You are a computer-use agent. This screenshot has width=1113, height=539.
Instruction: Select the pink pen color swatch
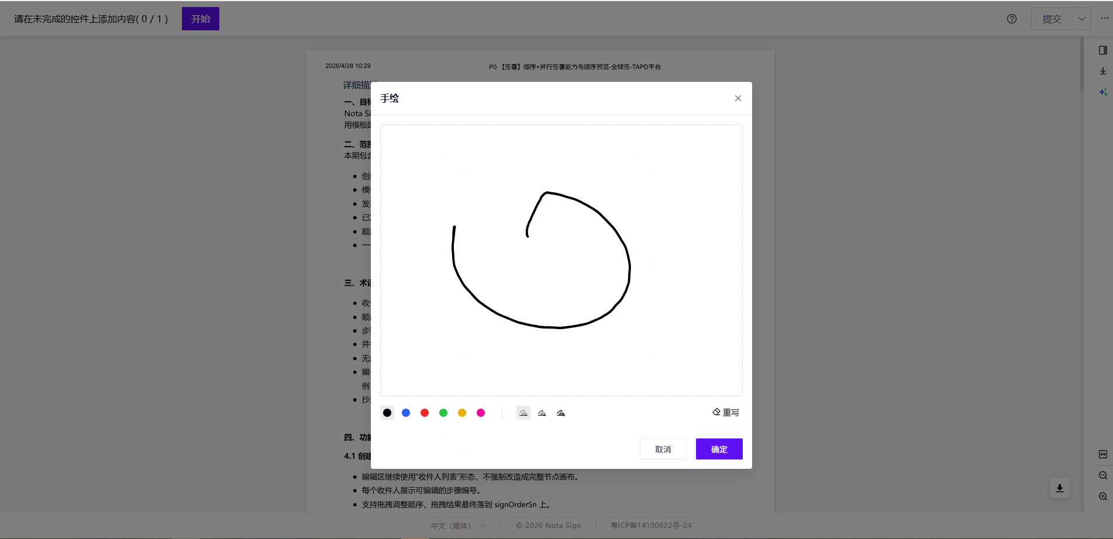(x=481, y=413)
